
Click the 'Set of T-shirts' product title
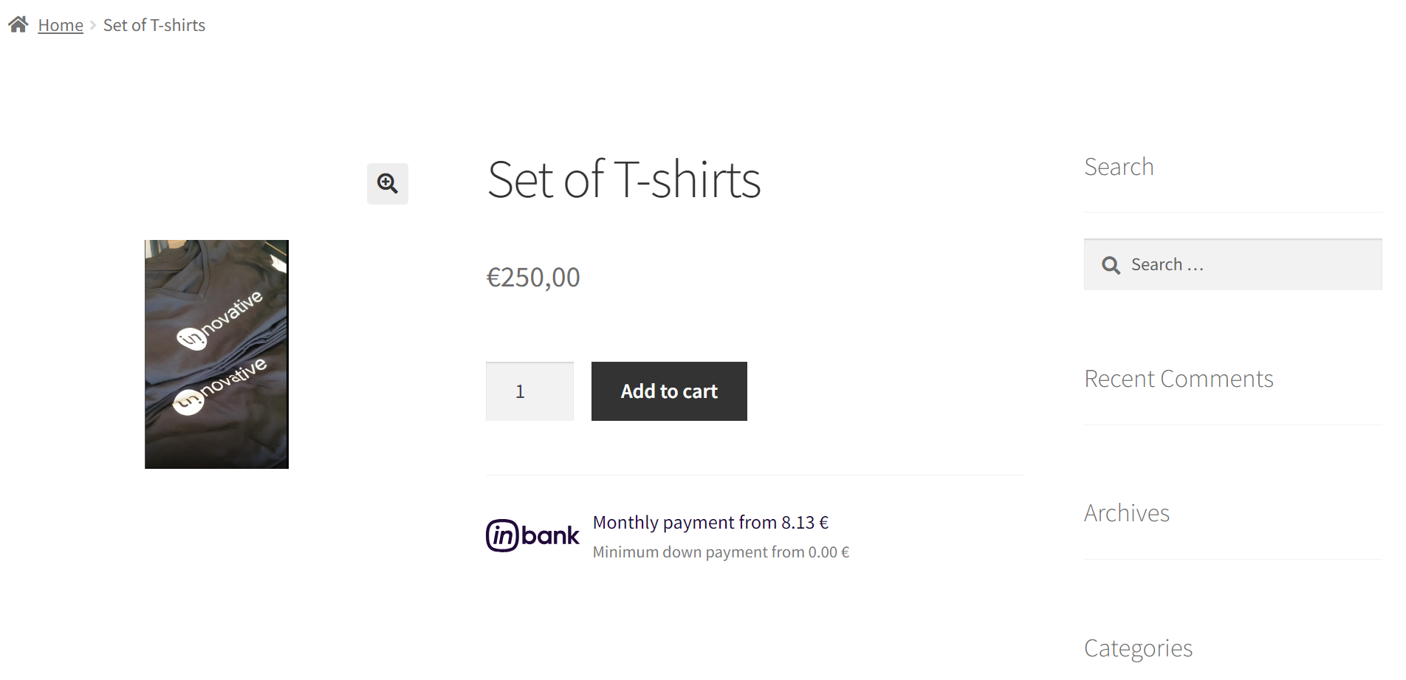(624, 179)
